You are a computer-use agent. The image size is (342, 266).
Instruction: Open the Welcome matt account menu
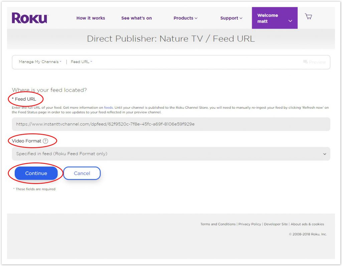click(x=275, y=18)
